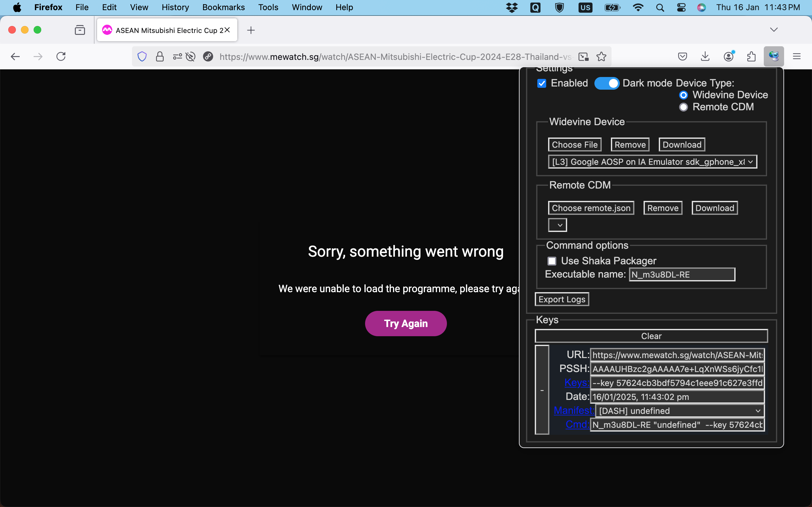Open the new tab plus button

[x=251, y=30]
